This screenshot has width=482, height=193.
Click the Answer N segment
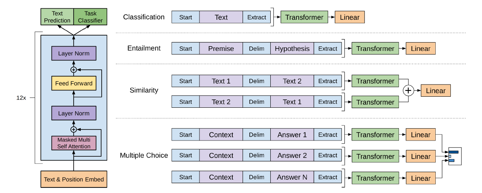pos(292,177)
